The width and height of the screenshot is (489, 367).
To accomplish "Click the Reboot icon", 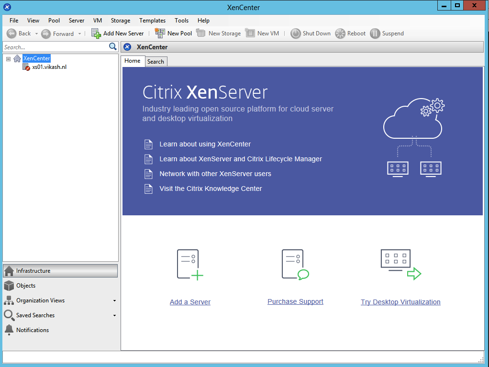I will (340, 33).
